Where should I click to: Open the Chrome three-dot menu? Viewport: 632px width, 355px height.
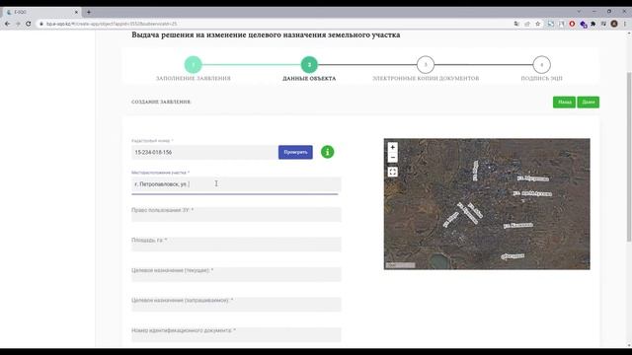pos(625,24)
